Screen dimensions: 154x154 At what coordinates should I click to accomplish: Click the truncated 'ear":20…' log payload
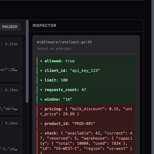tap(9, 70)
